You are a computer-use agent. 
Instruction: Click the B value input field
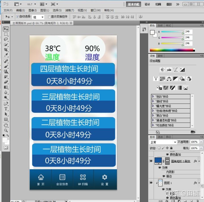tap(188, 43)
